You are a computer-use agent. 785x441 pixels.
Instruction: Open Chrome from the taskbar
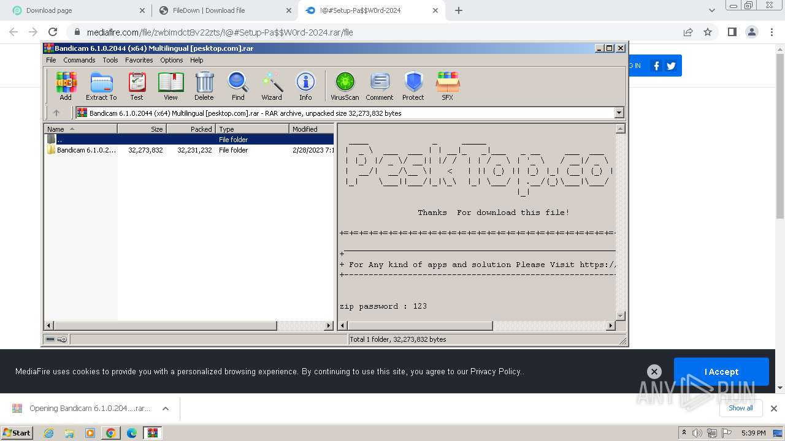point(110,432)
